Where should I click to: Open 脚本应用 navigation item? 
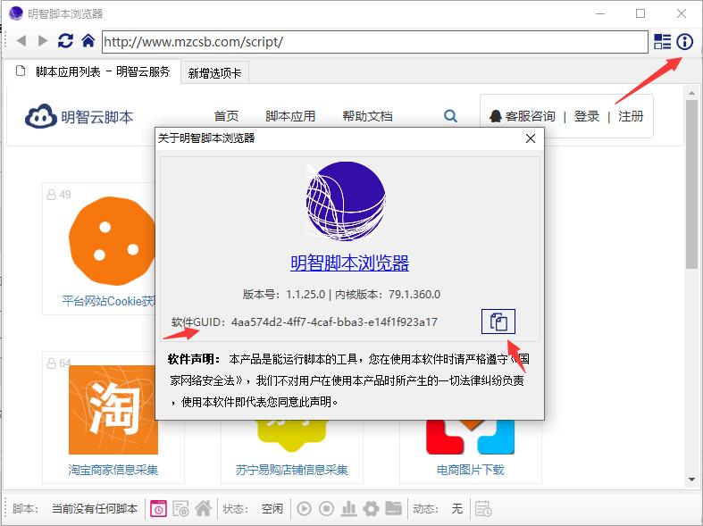click(290, 116)
